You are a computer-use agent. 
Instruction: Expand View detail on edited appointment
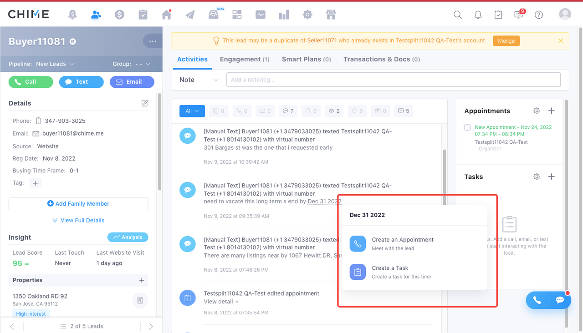tap(221, 302)
